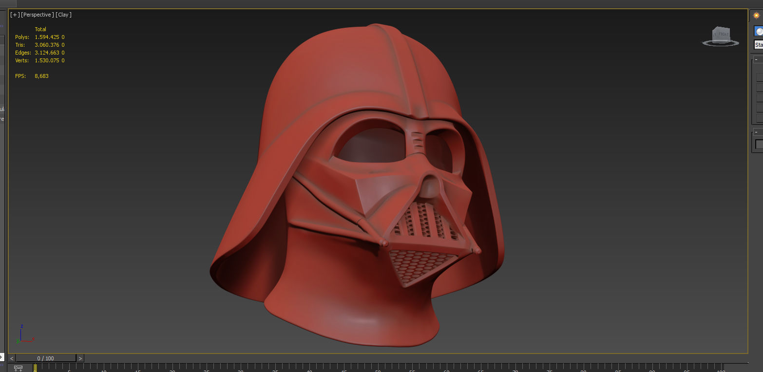The height and width of the screenshot is (372, 763).
Task: Open the Standard primitives dropdown
Action: pyautogui.click(x=759, y=45)
